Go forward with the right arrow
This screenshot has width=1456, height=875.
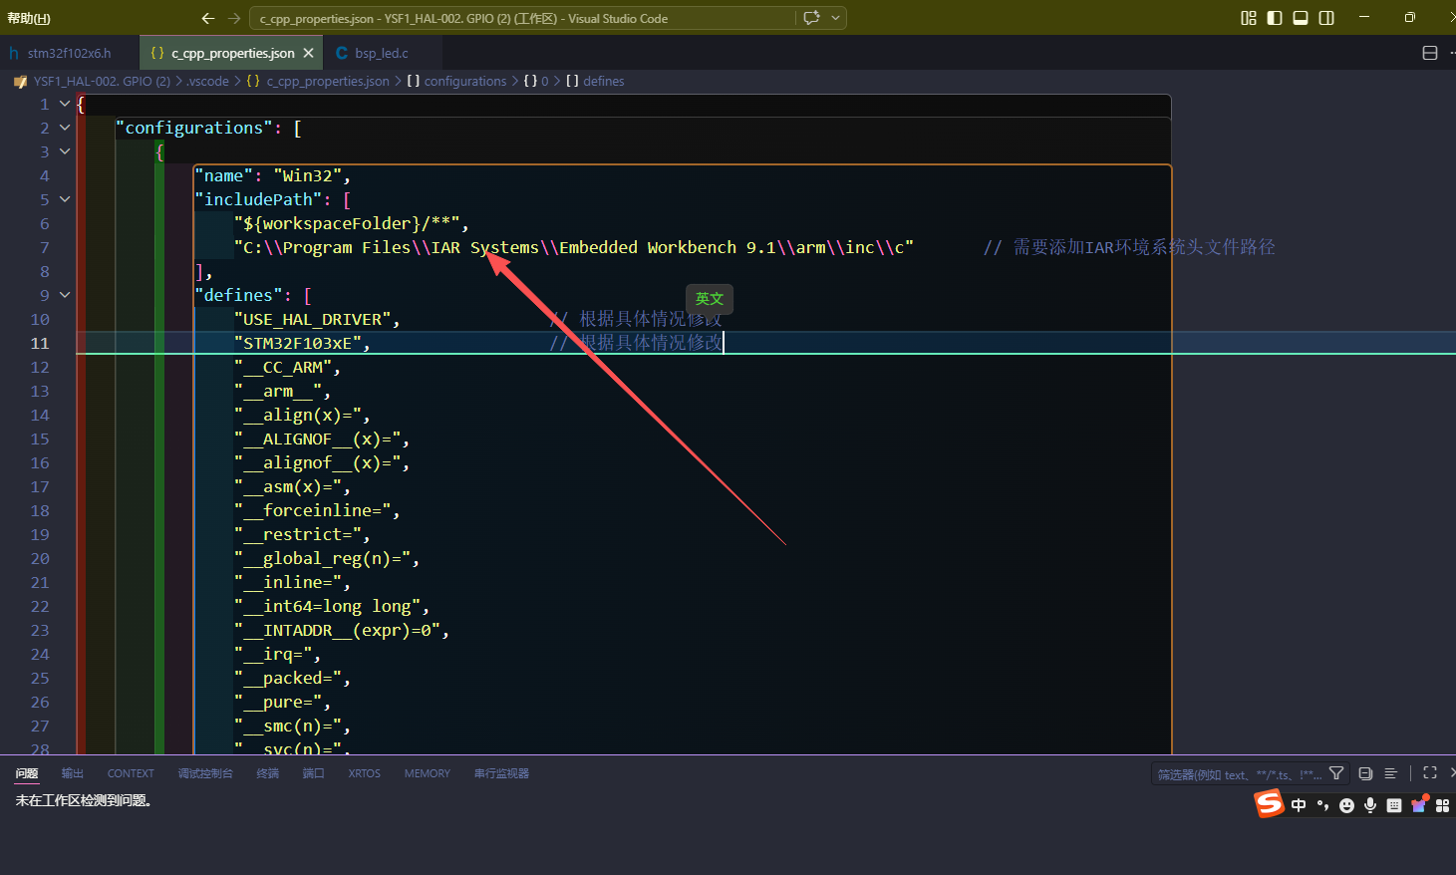point(233,18)
